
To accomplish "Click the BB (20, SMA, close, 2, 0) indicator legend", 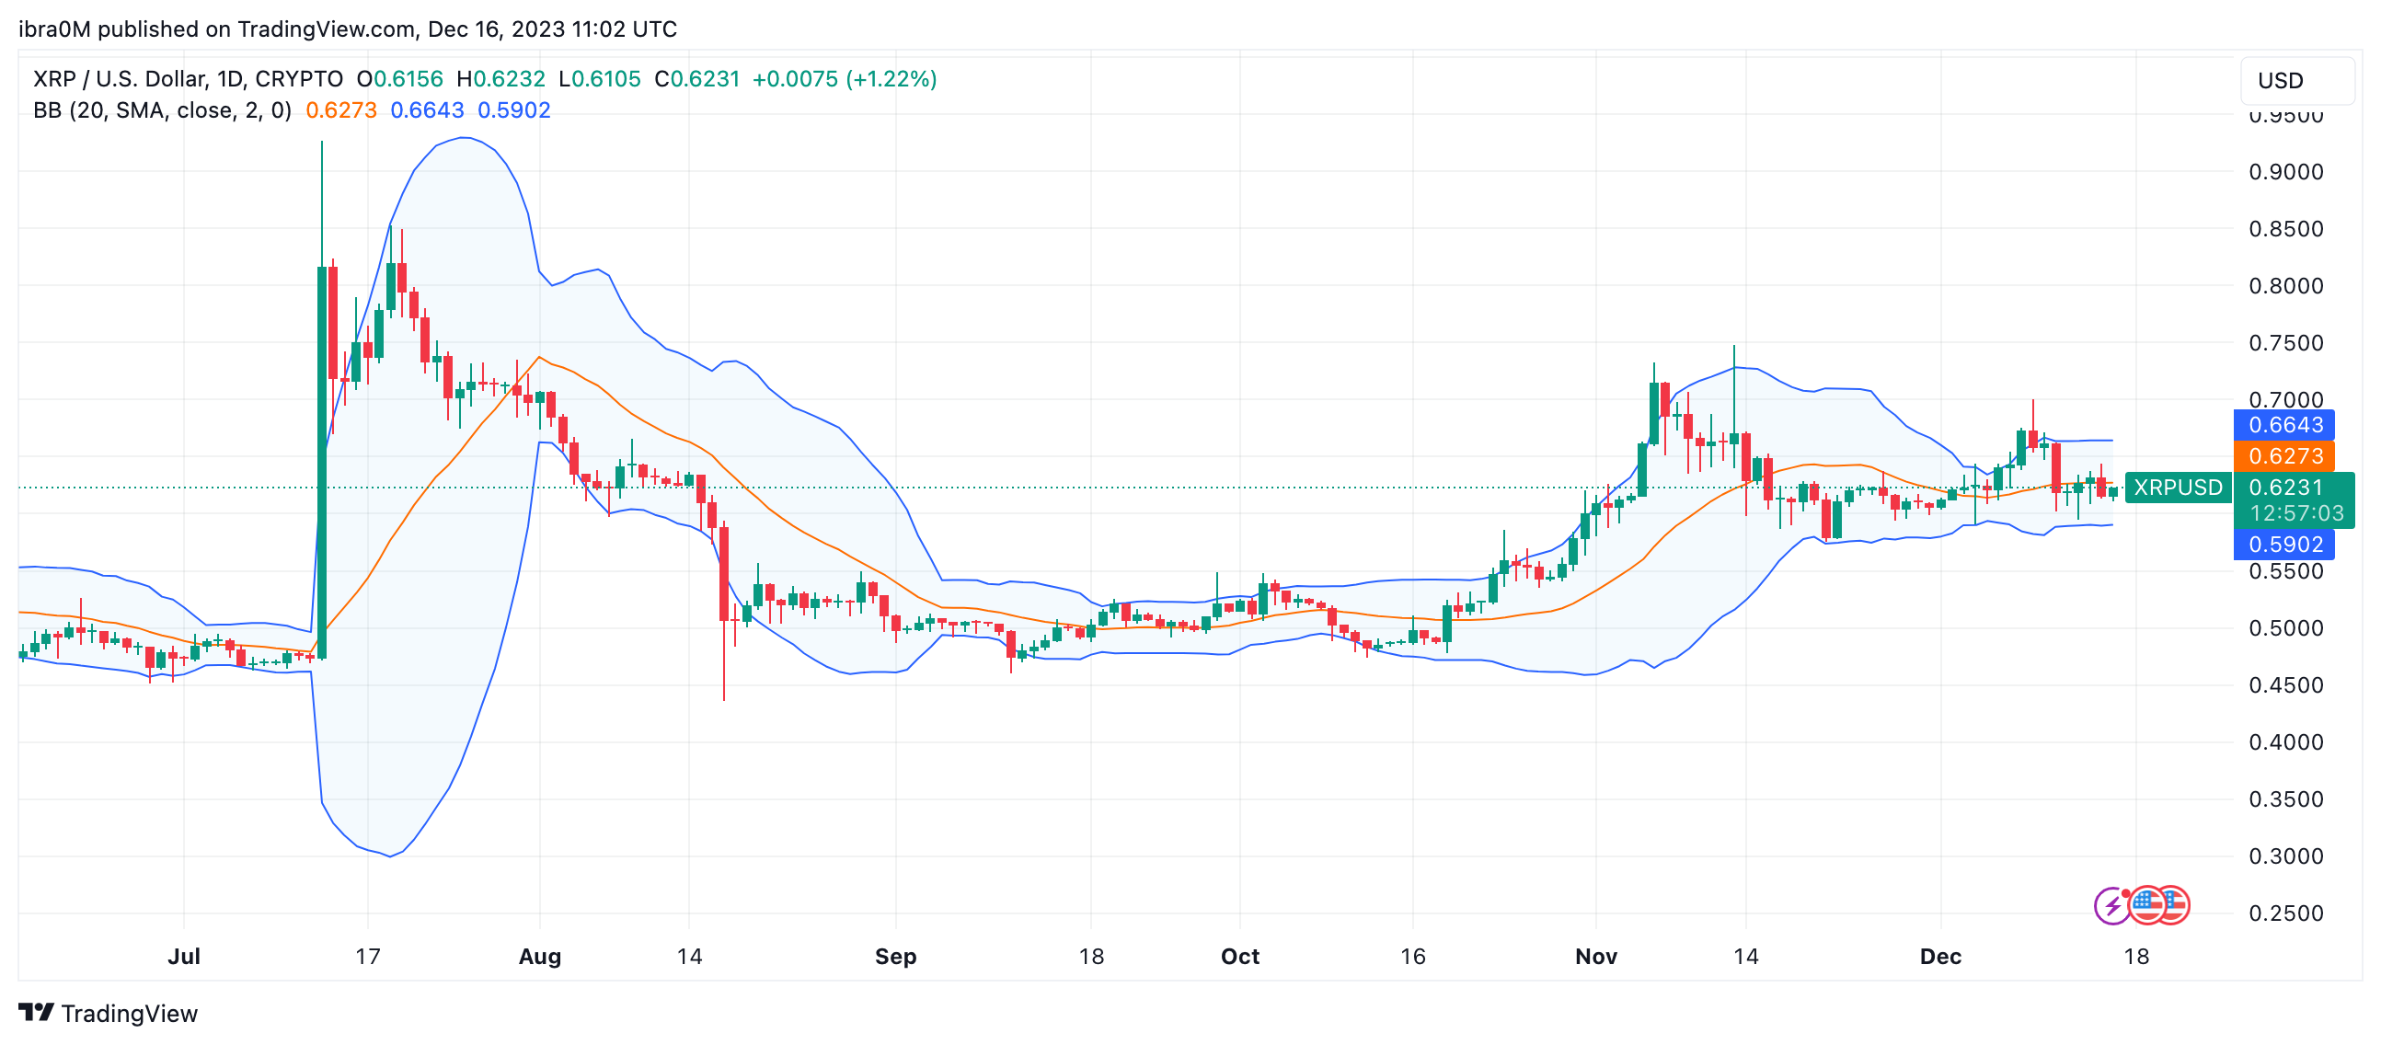I will pos(163,111).
